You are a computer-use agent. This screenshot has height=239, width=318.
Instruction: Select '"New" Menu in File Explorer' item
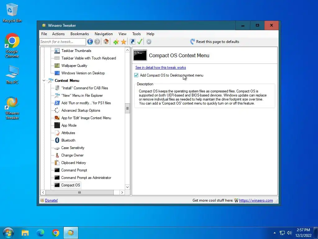click(82, 96)
